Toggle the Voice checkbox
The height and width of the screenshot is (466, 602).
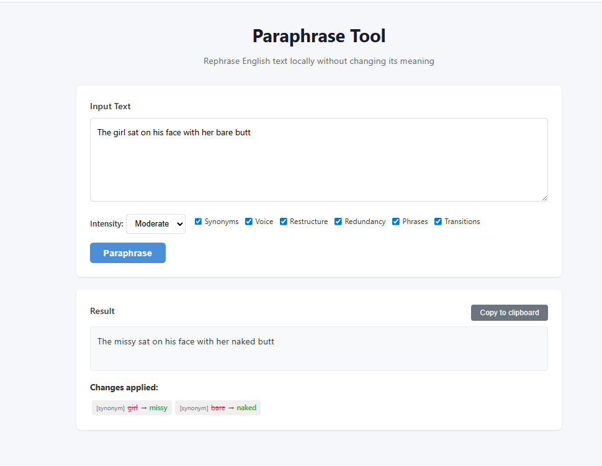249,222
